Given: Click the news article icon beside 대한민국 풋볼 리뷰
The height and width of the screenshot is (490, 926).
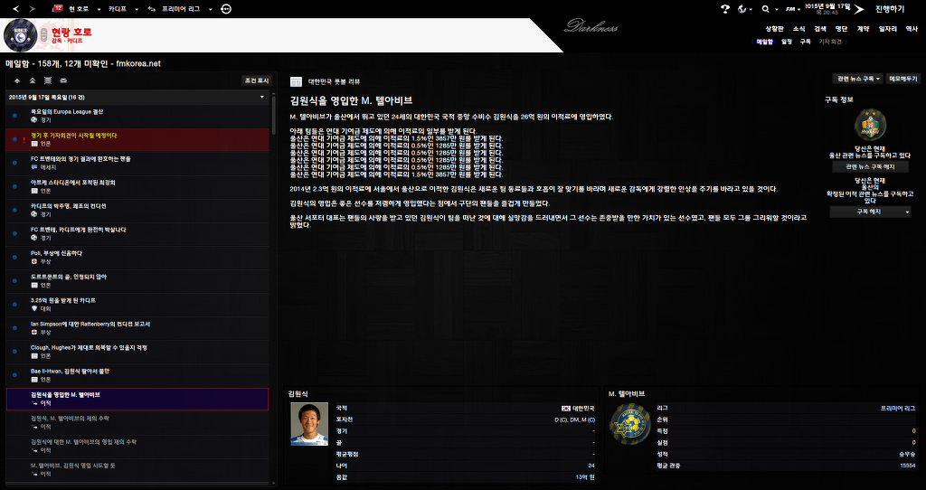Looking at the screenshot, I should coord(296,82).
